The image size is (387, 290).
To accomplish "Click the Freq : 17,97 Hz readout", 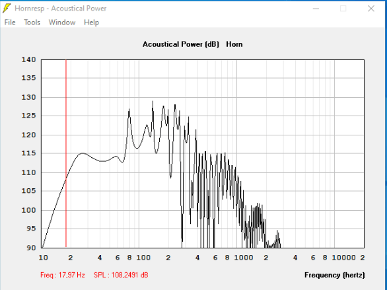I will (63, 275).
